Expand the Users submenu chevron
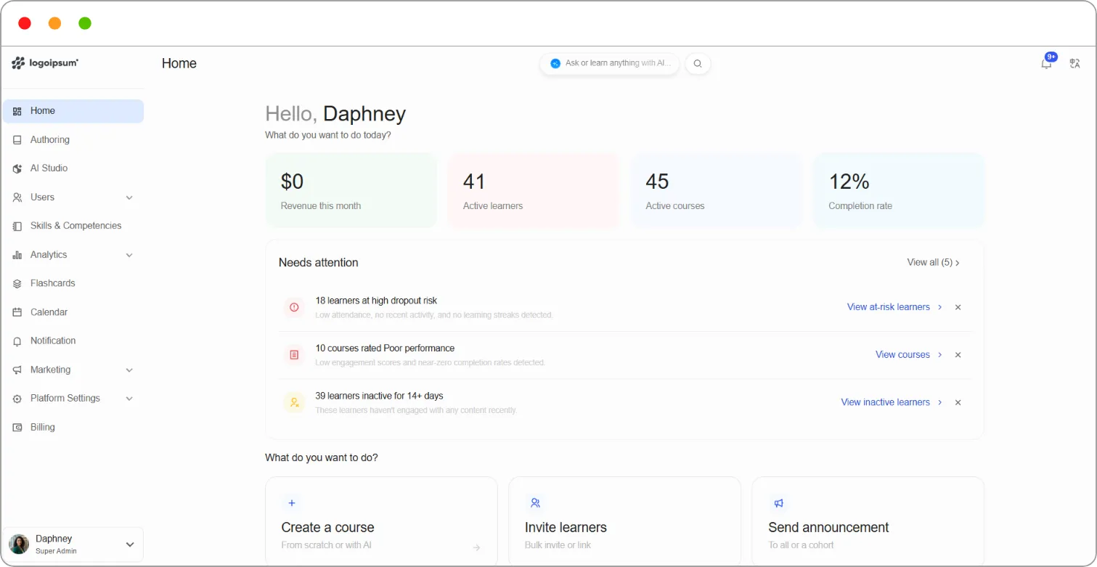 coord(129,197)
